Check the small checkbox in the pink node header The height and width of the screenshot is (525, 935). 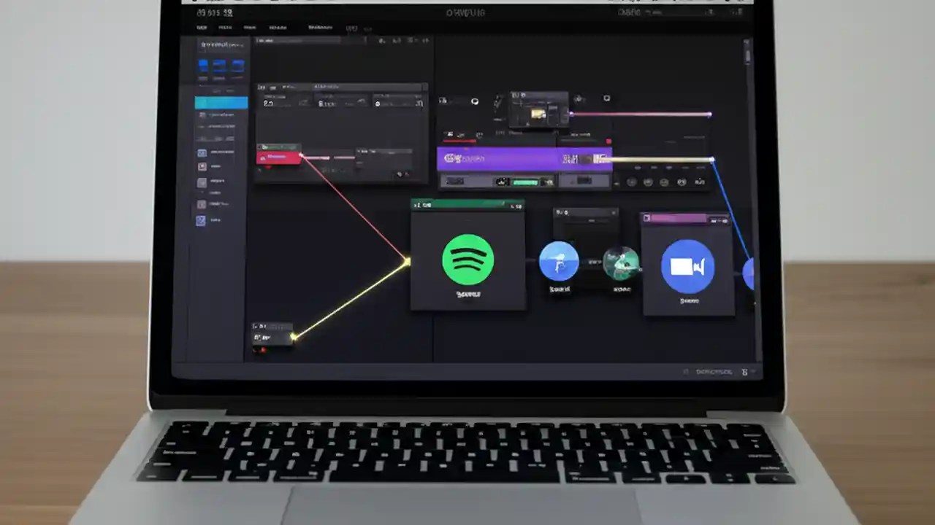(647, 218)
